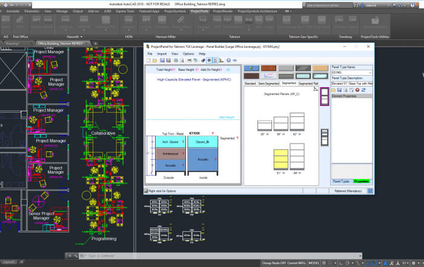This screenshot has width=424, height=267.
Task: Select the TFF Ledger ribbon tool
Action: coord(270,22)
